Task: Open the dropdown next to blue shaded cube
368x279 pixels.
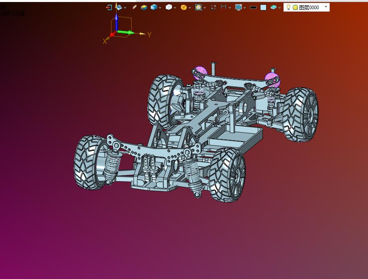Action: [x=160, y=8]
